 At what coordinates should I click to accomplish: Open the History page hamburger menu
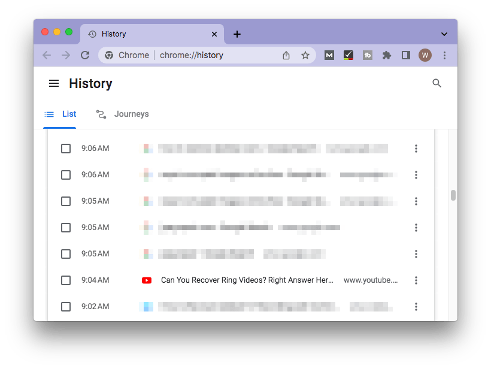click(53, 83)
